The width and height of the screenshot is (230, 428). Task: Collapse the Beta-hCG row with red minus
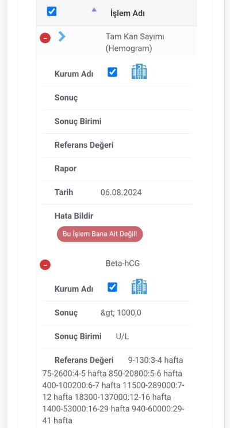(x=45, y=265)
